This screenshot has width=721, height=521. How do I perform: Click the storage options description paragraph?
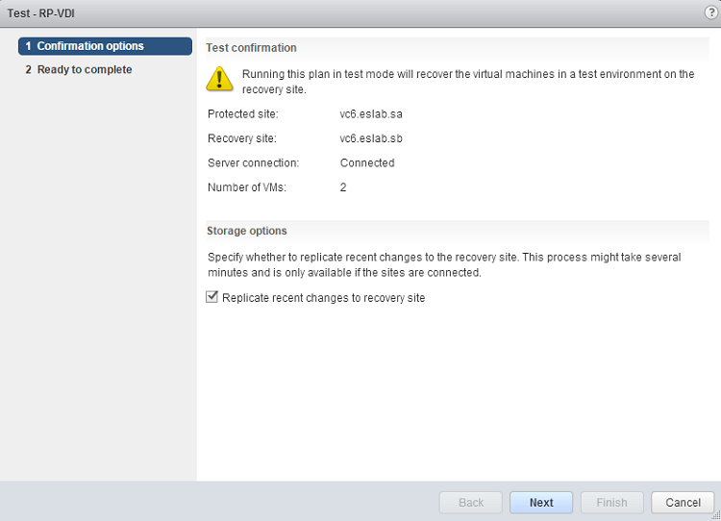pos(444,265)
